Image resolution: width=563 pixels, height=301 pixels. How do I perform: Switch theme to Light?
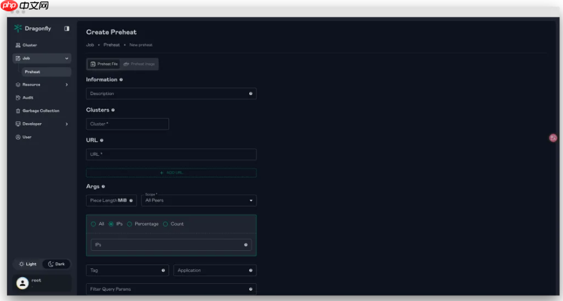28,264
